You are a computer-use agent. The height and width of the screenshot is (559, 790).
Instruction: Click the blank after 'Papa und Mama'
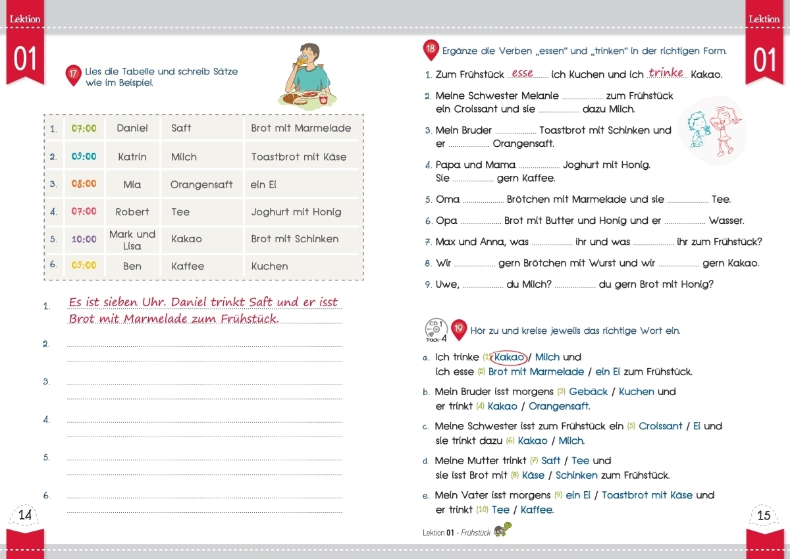pos(539,165)
